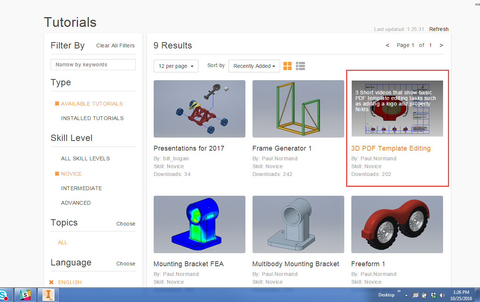
Task: Choose topics in Topics section
Action: point(126,224)
